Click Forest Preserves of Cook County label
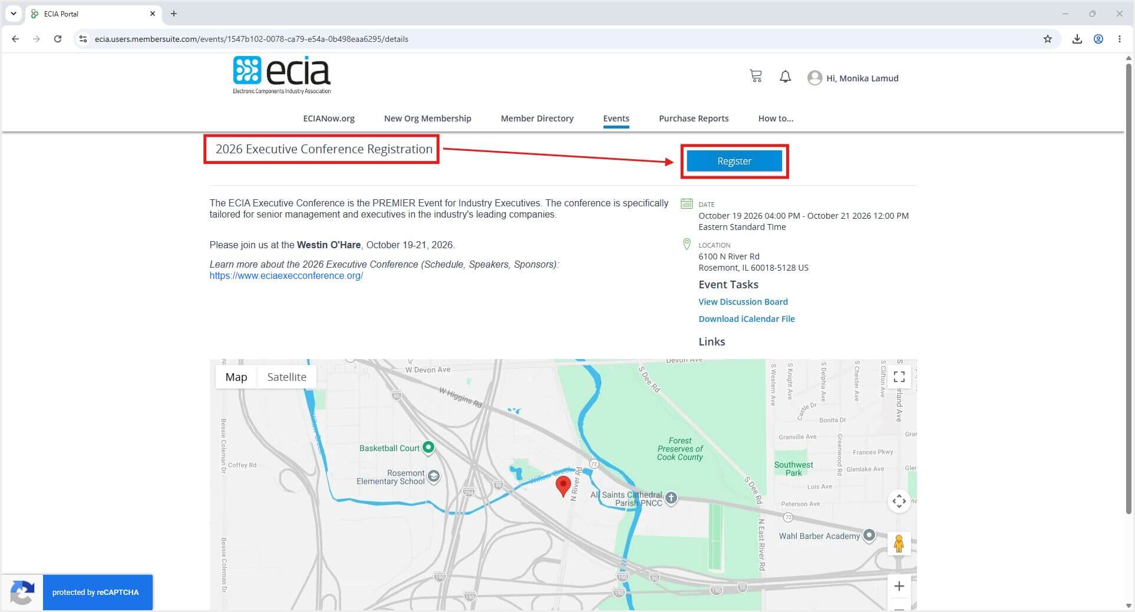 (x=680, y=449)
